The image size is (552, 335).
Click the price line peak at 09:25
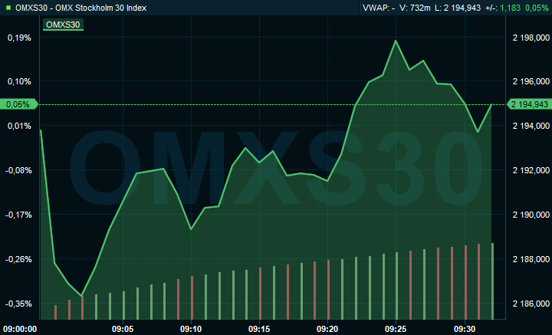coord(396,41)
